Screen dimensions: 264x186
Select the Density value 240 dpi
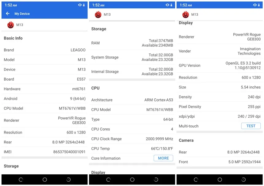coord(254,97)
